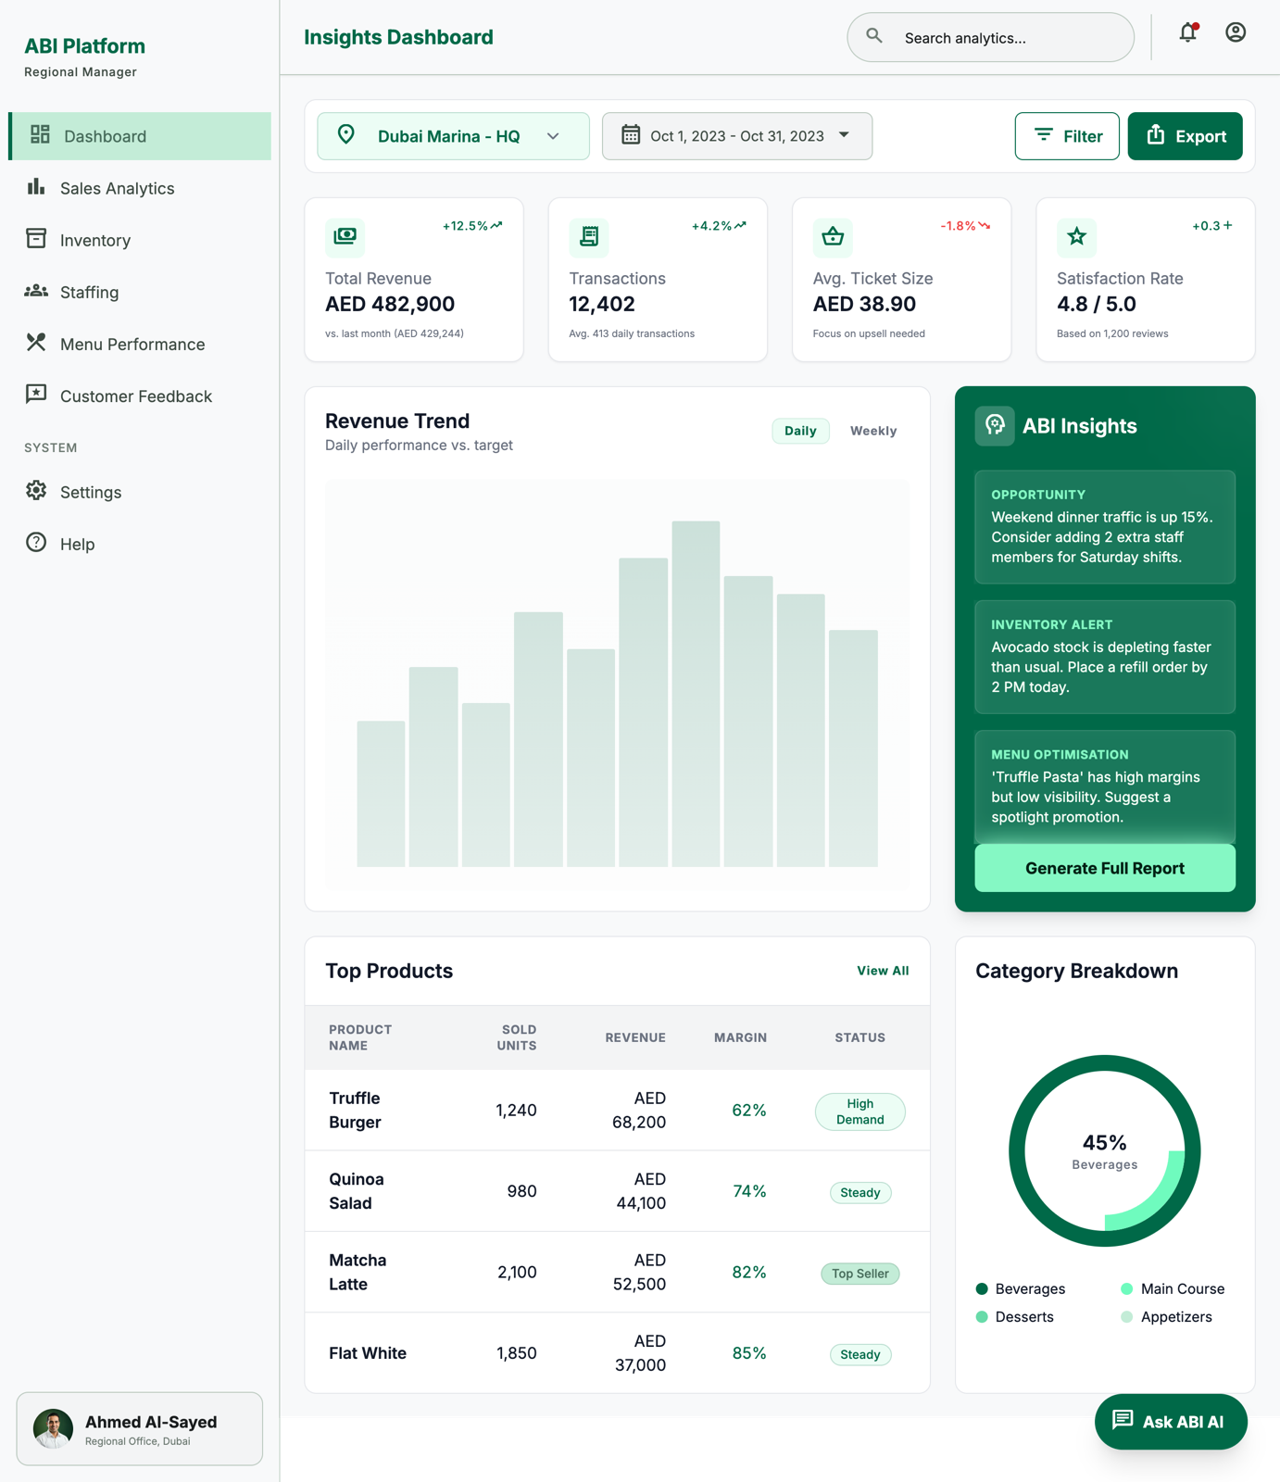
Task: Open the Dashboard sidebar item
Action: coord(140,136)
